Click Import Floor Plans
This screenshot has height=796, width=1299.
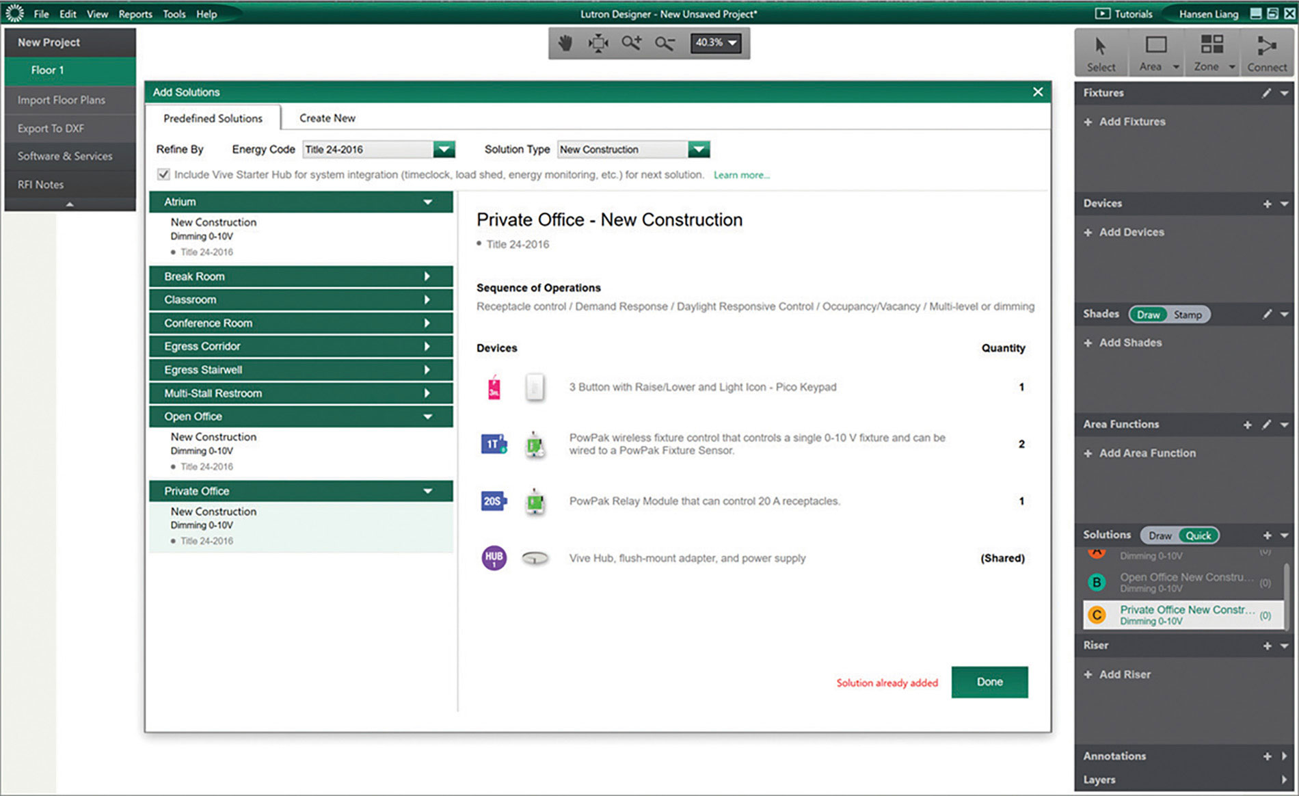pos(70,100)
